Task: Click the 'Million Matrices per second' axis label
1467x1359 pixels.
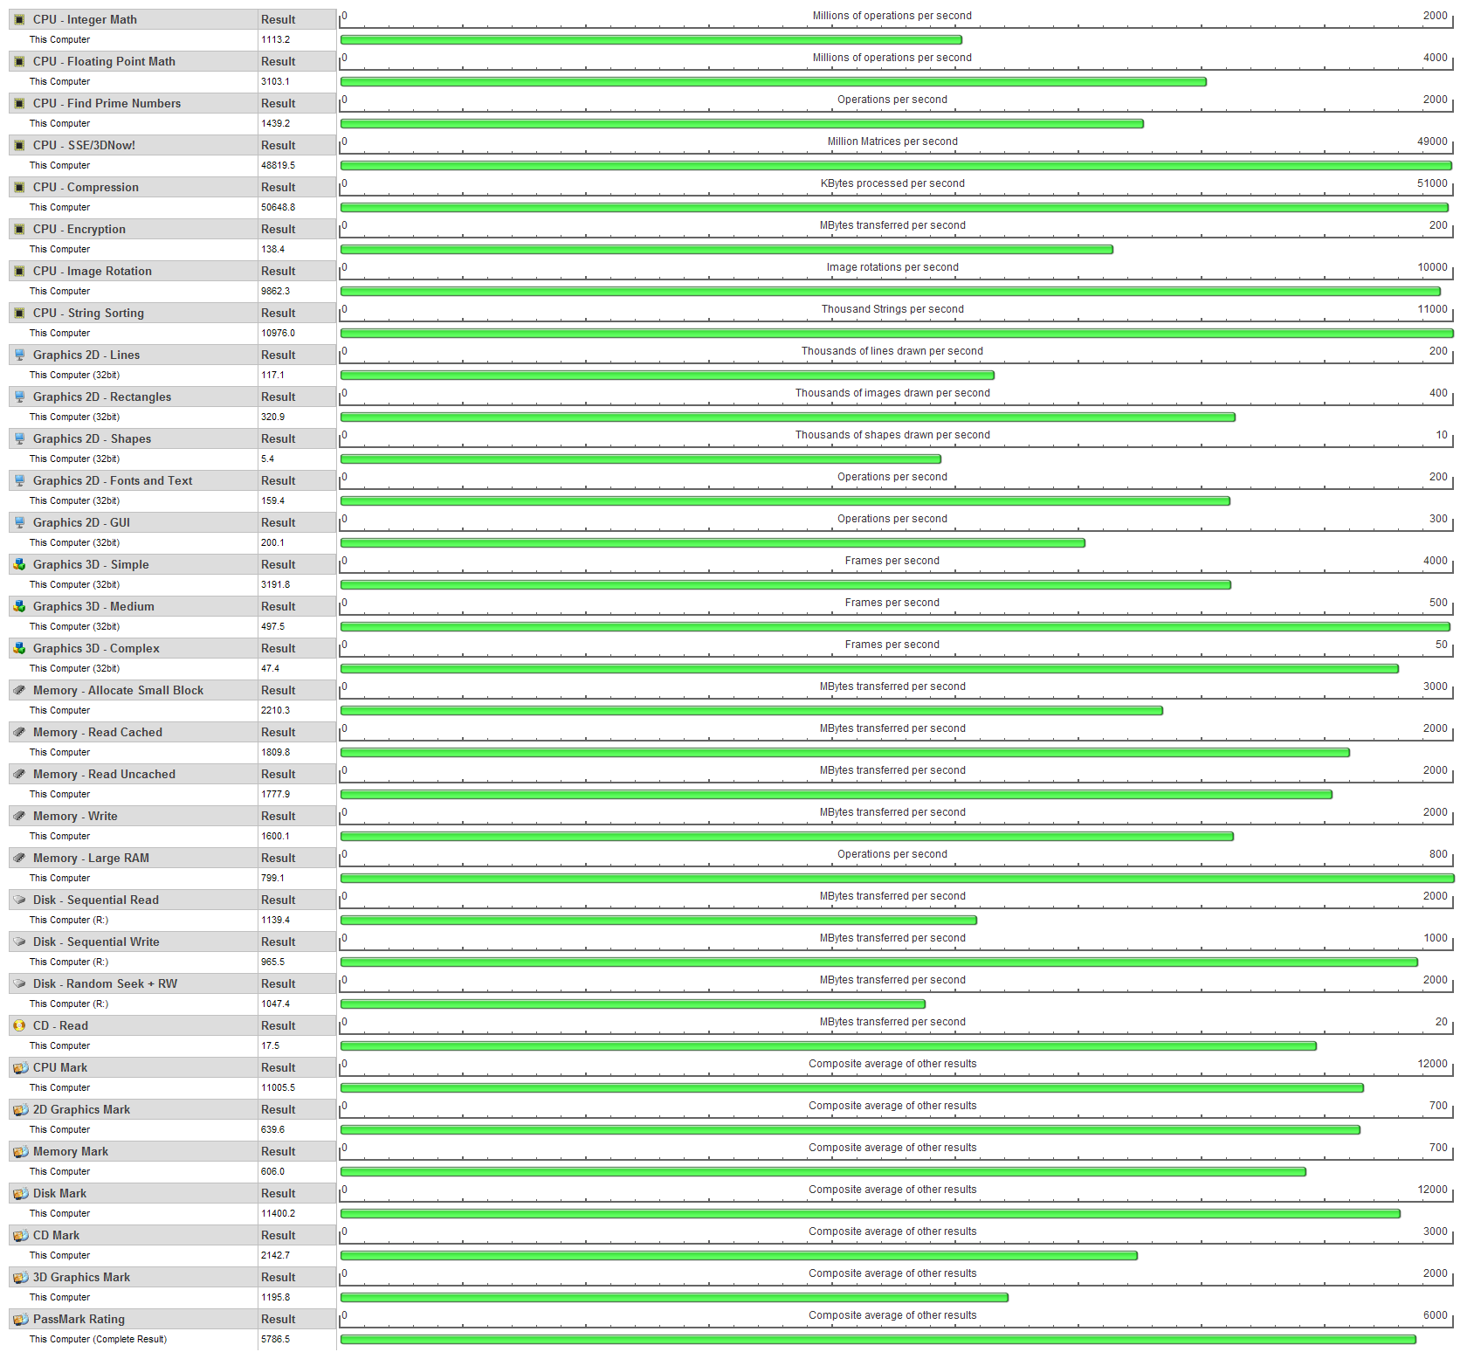Action: 892,141
